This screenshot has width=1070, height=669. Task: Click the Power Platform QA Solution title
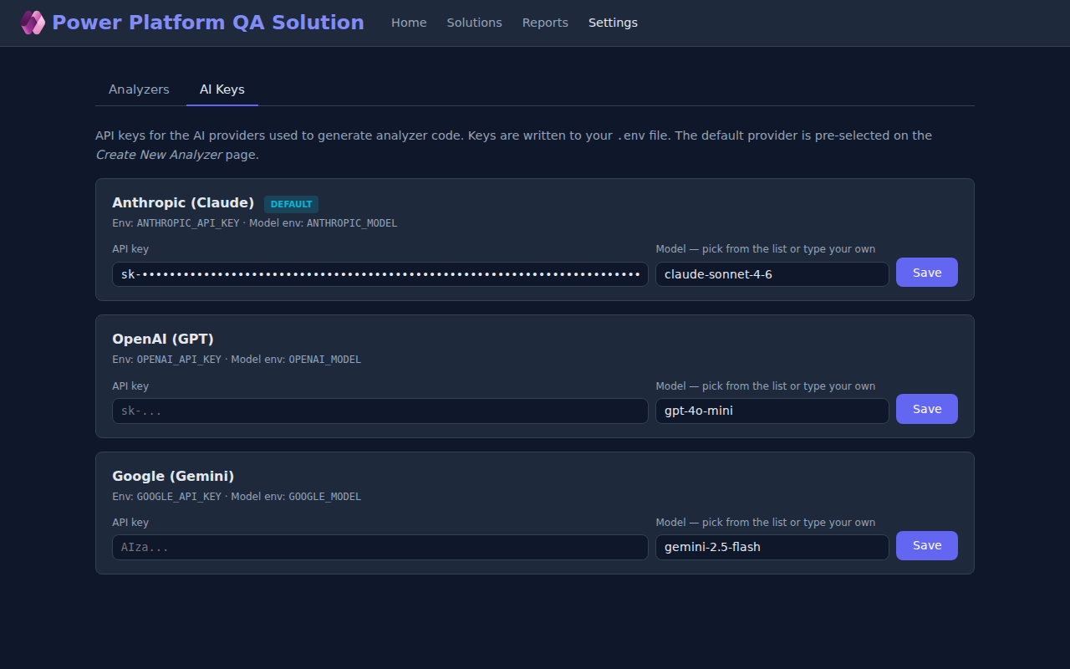[208, 22]
